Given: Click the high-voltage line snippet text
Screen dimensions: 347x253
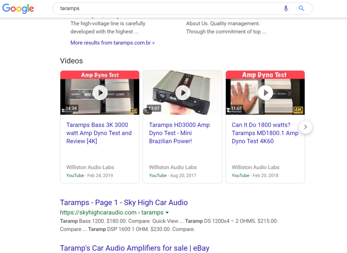Looking at the screenshot, I should [108, 28].
